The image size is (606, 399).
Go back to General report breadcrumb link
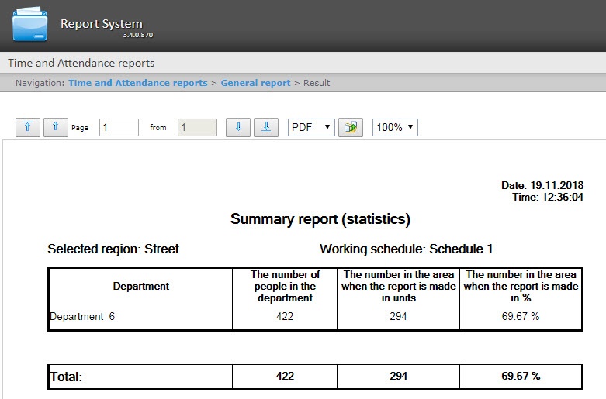coord(255,83)
